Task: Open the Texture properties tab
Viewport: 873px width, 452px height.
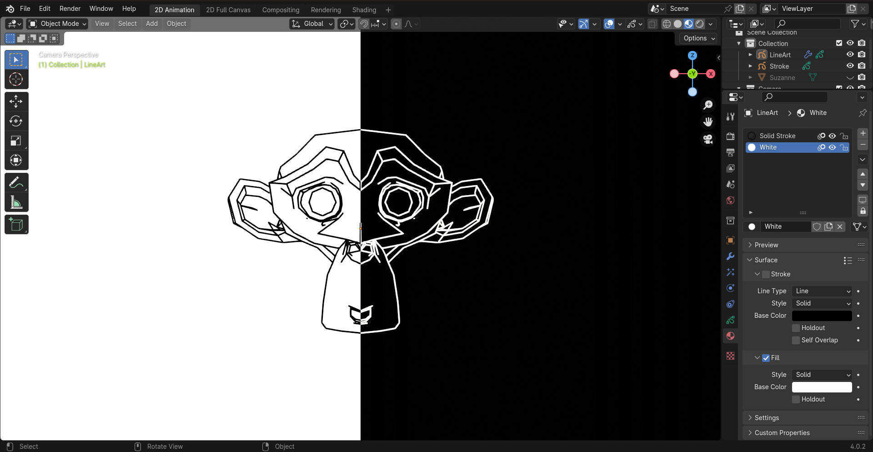Action: coord(730,356)
